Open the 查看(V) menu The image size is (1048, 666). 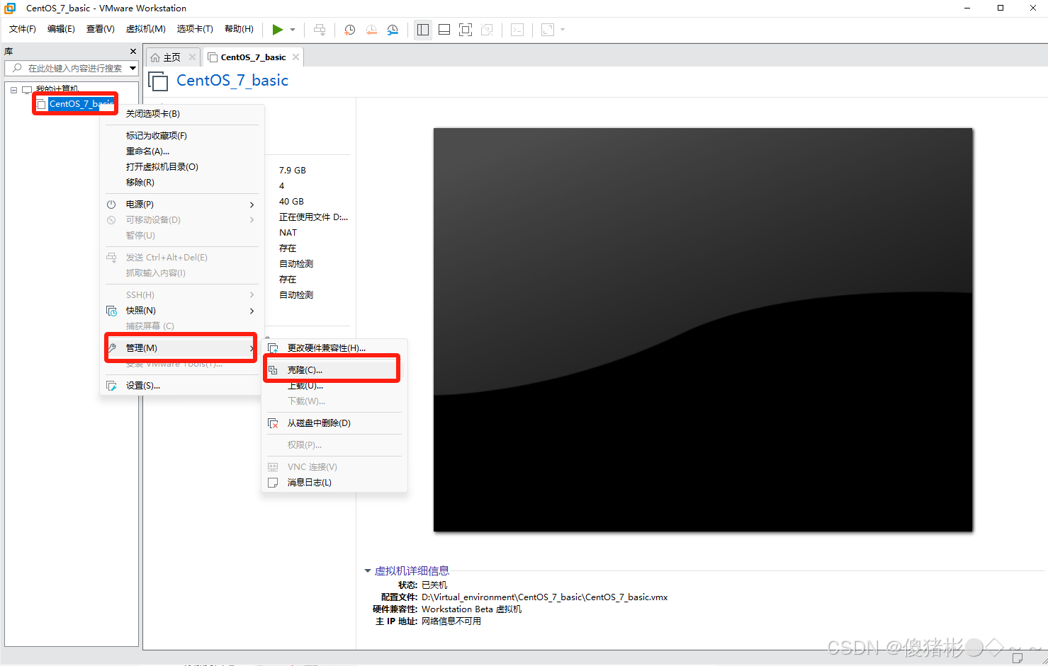point(100,29)
